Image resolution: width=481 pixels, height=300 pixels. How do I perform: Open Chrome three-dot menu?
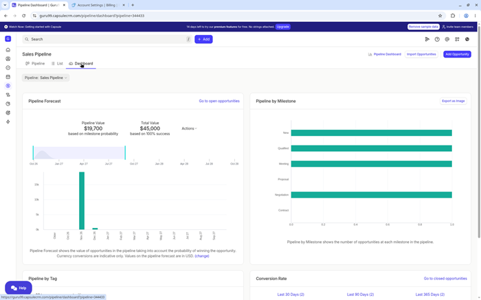point(476,16)
